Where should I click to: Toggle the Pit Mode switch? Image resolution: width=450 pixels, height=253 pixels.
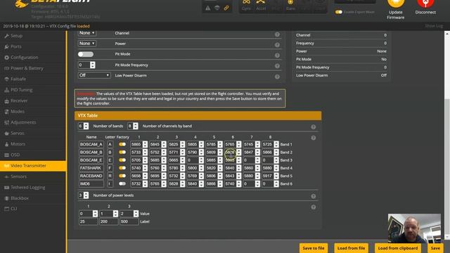[x=86, y=54]
